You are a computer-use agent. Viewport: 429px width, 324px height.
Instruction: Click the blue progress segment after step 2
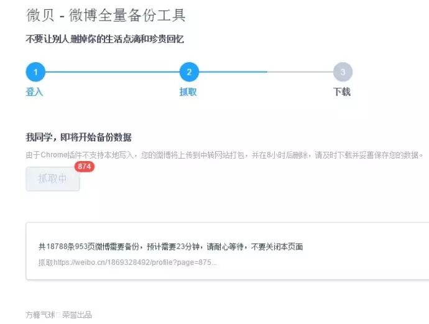[233, 72]
